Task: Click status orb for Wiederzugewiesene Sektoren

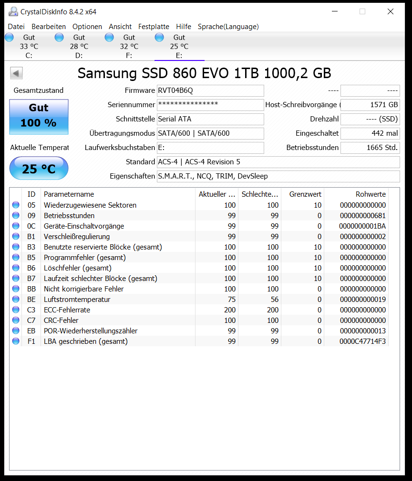Action: click(x=16, y=205)
